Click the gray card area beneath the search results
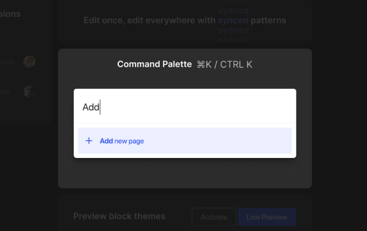The image size is (367, 231). (x=184, y=173)
